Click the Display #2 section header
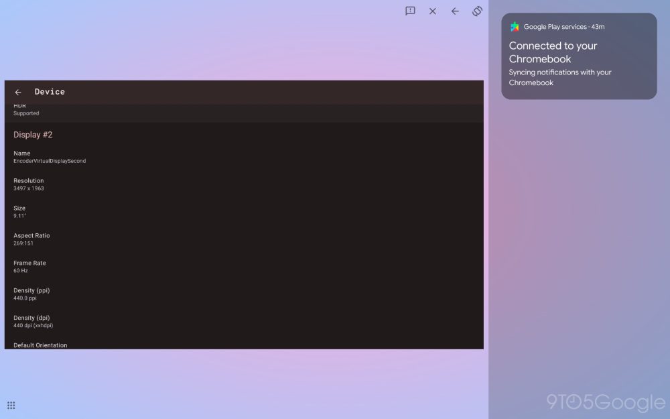 coord(33,135)
